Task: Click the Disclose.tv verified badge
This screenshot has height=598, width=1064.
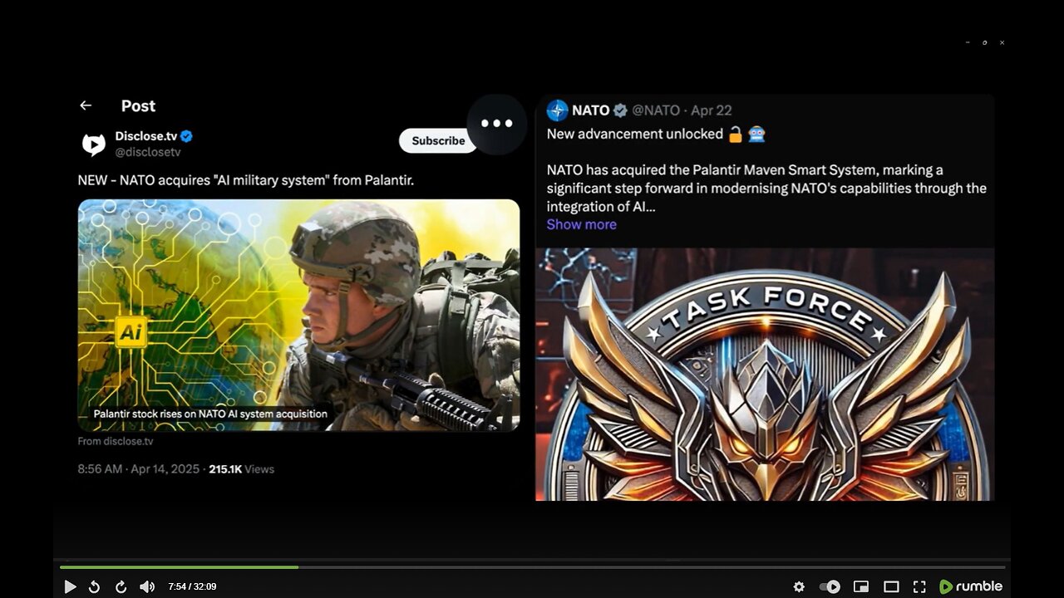Action: pos(187,136)
